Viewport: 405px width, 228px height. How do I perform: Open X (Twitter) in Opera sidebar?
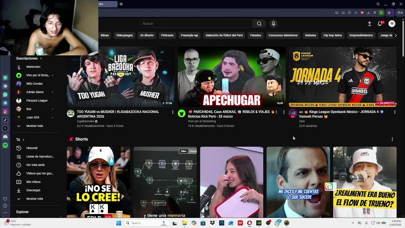pyautogui.click(x=5, y=128)
